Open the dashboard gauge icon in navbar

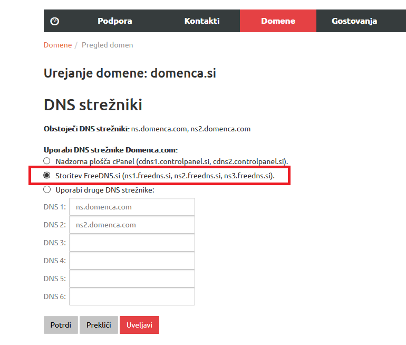[55, 21]
